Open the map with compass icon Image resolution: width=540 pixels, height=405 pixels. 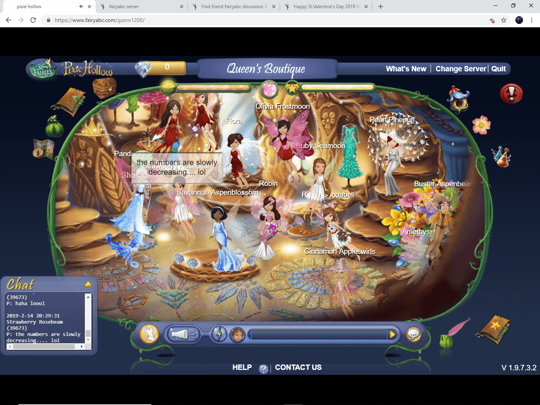coord(42,150)
